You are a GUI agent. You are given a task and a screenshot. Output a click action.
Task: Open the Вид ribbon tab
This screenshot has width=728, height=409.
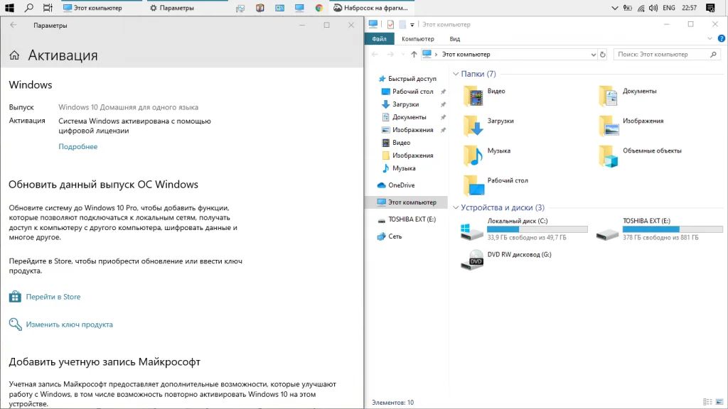click(455, 39)
